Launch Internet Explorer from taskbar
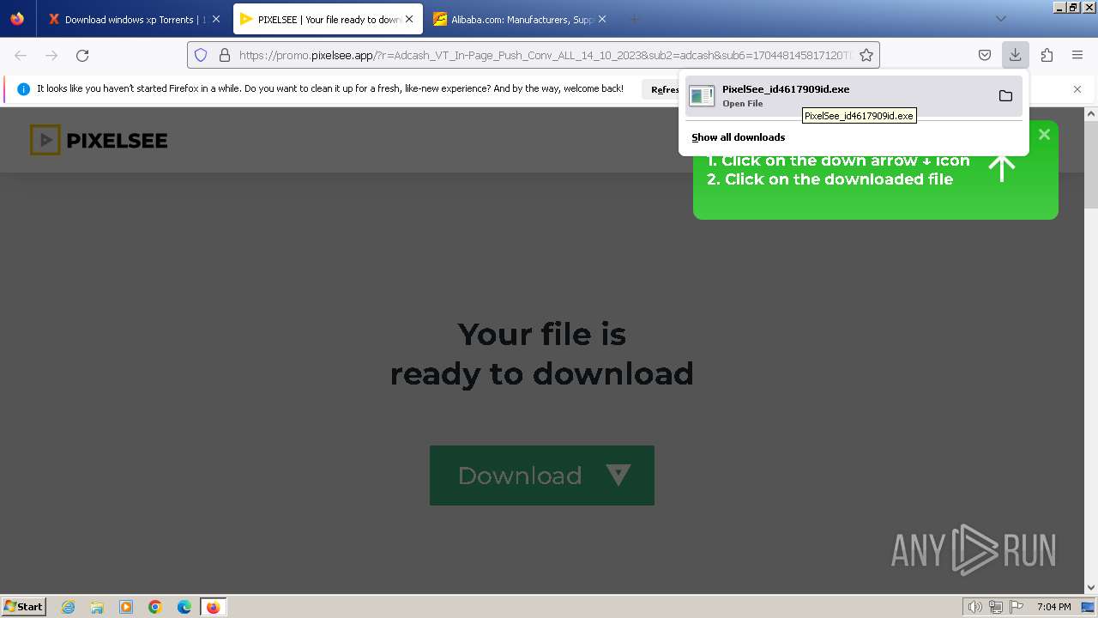 [69, 607]
